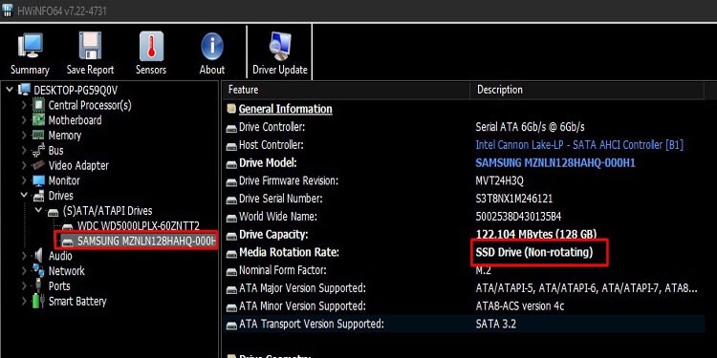Expand the Video Adapter node arrow
The image size is (717, 358).
[x=24, y=166]
